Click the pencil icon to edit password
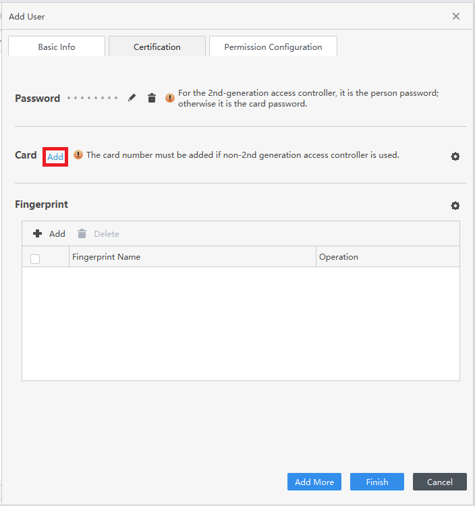This screenshot has width=475, height=506. (x=132, y=98)
